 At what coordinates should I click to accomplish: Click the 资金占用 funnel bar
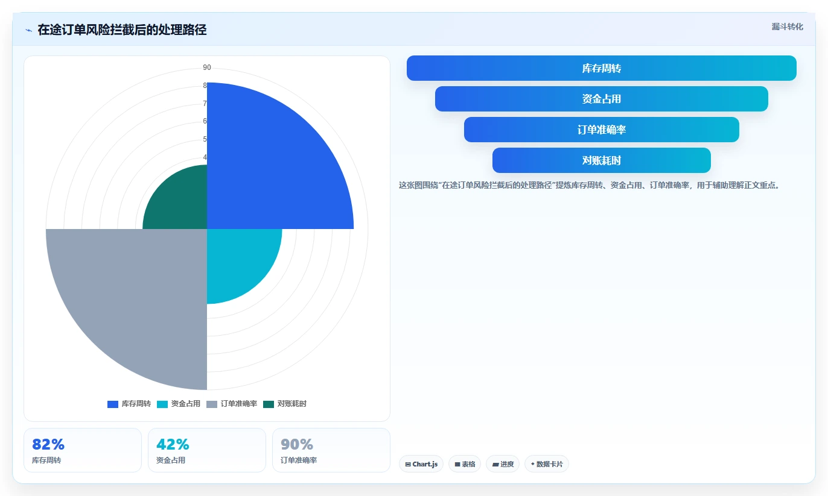click(x=602, y=99)
